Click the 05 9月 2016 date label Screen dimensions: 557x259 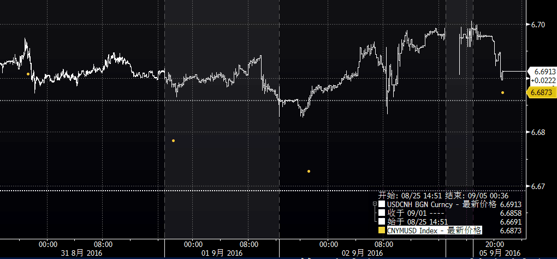coord(501,253)
